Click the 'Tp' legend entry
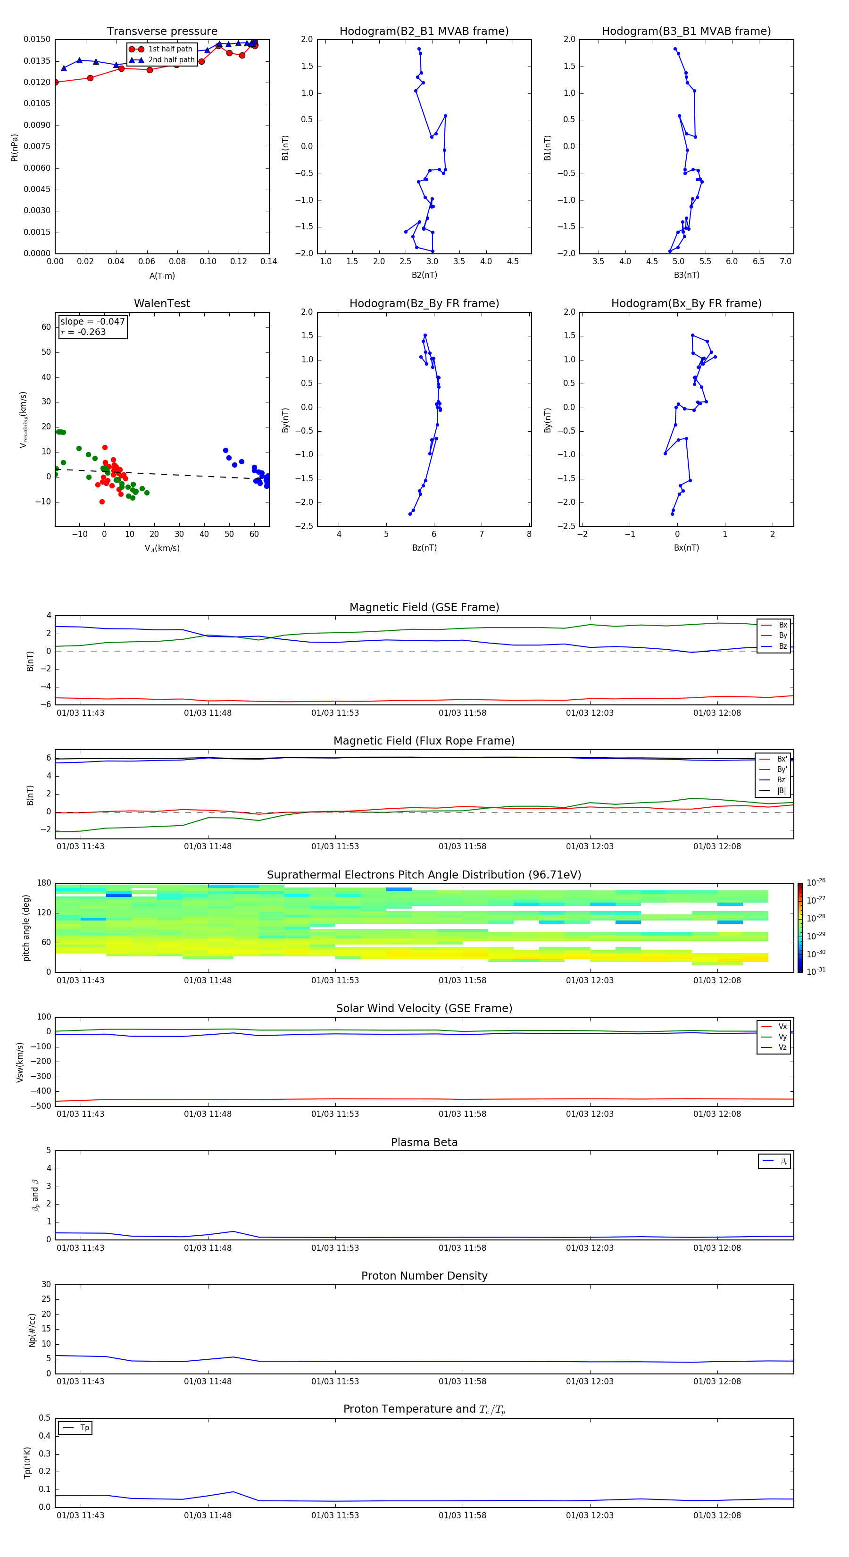Screen dimensions: 849x1557 pyautogui.click(x=75, y=1428)
